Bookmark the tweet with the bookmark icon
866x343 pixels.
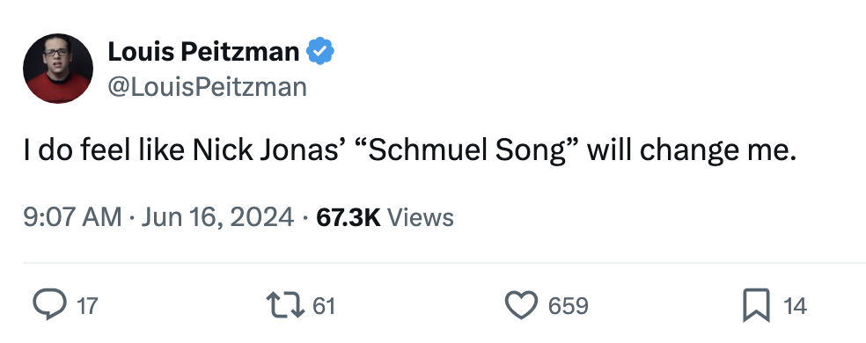point(756,305)
